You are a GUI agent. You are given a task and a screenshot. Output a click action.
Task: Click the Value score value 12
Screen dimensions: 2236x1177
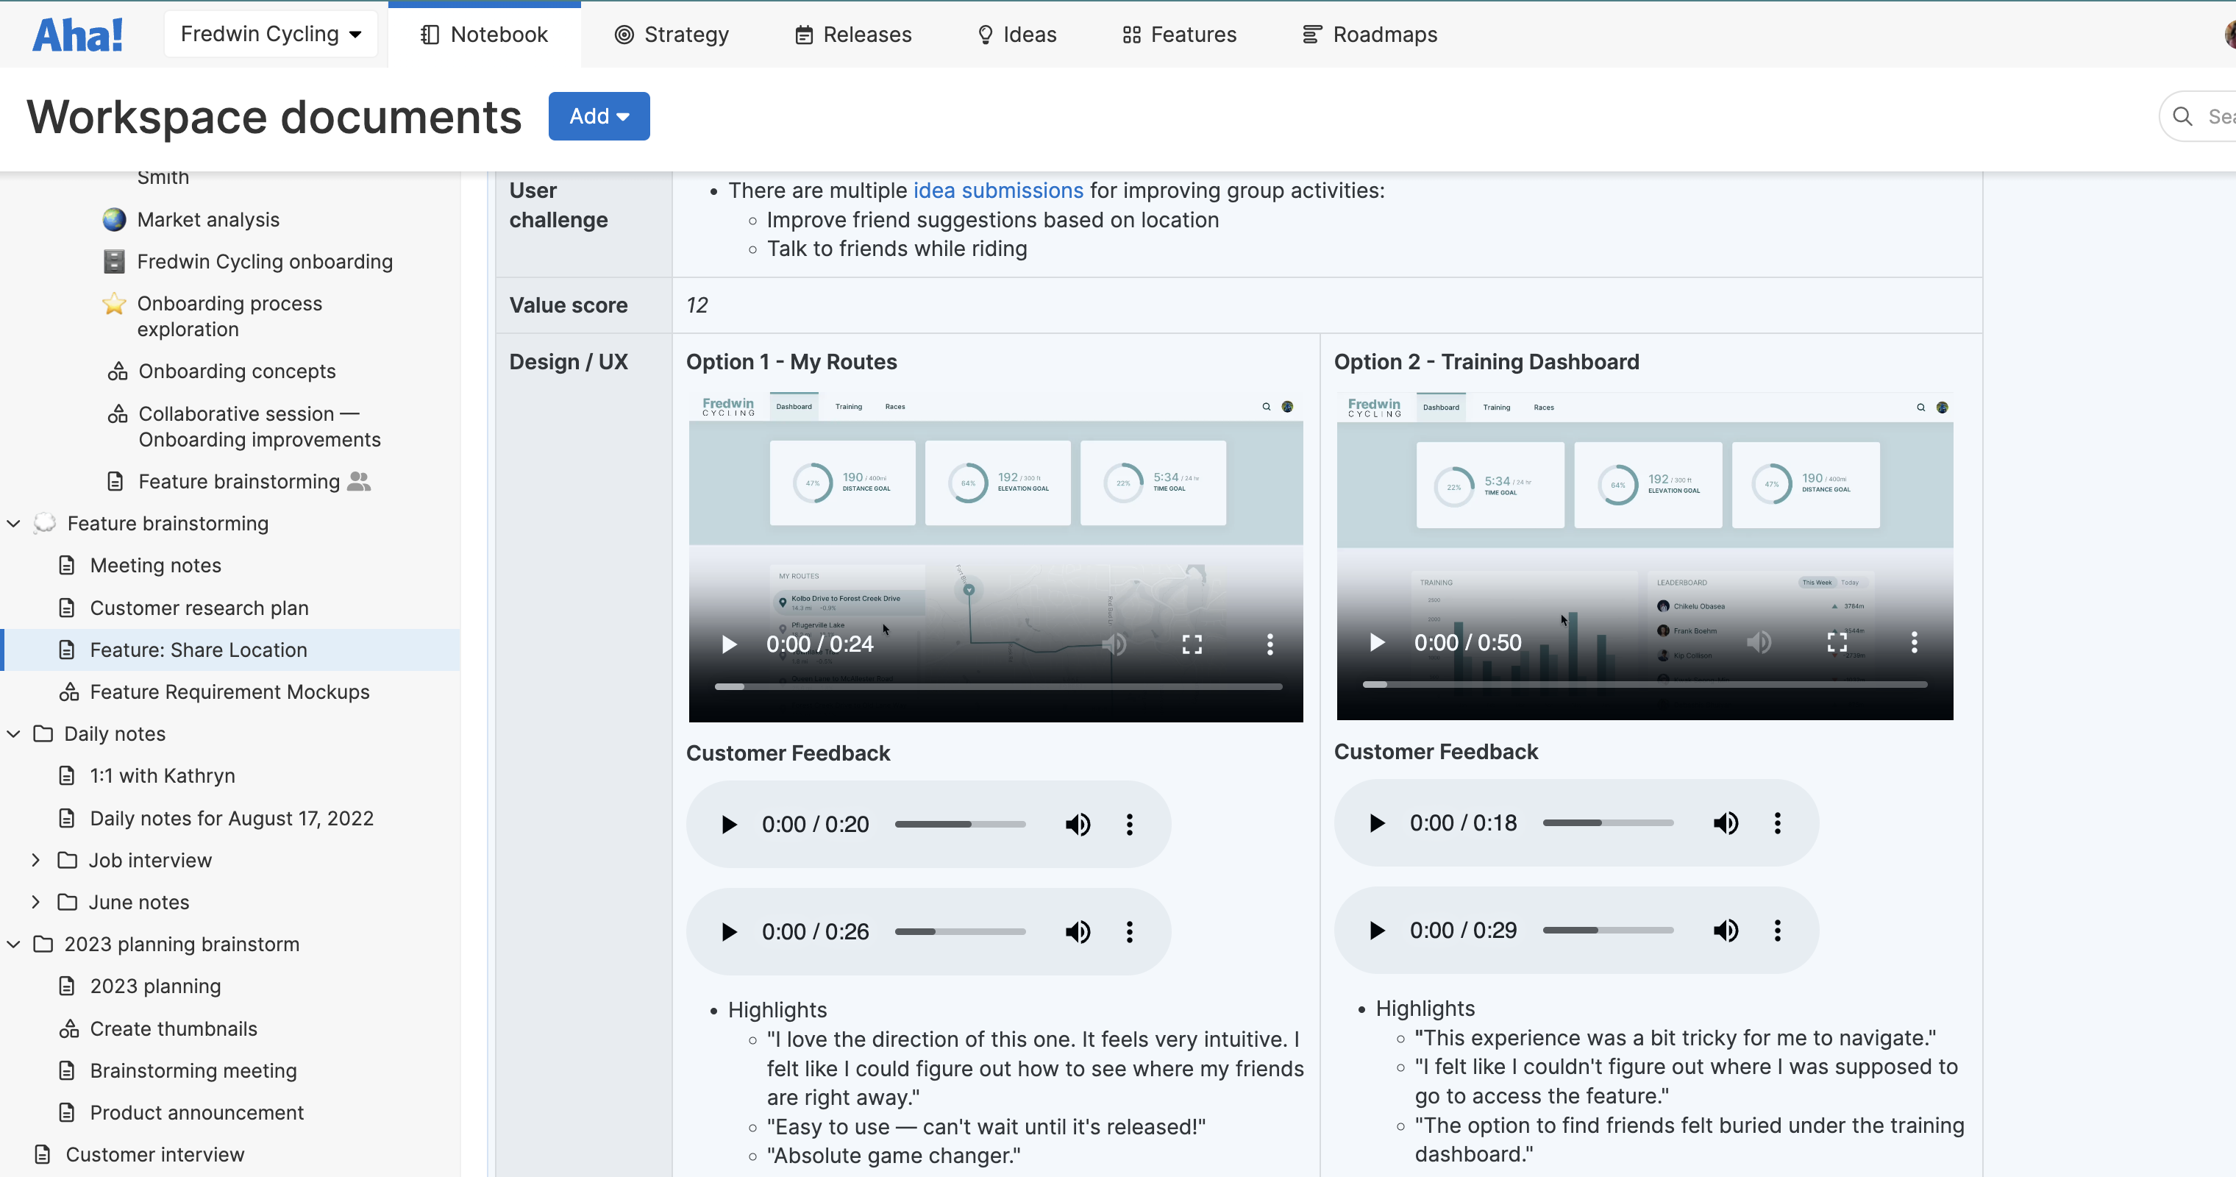coord(697,305)
